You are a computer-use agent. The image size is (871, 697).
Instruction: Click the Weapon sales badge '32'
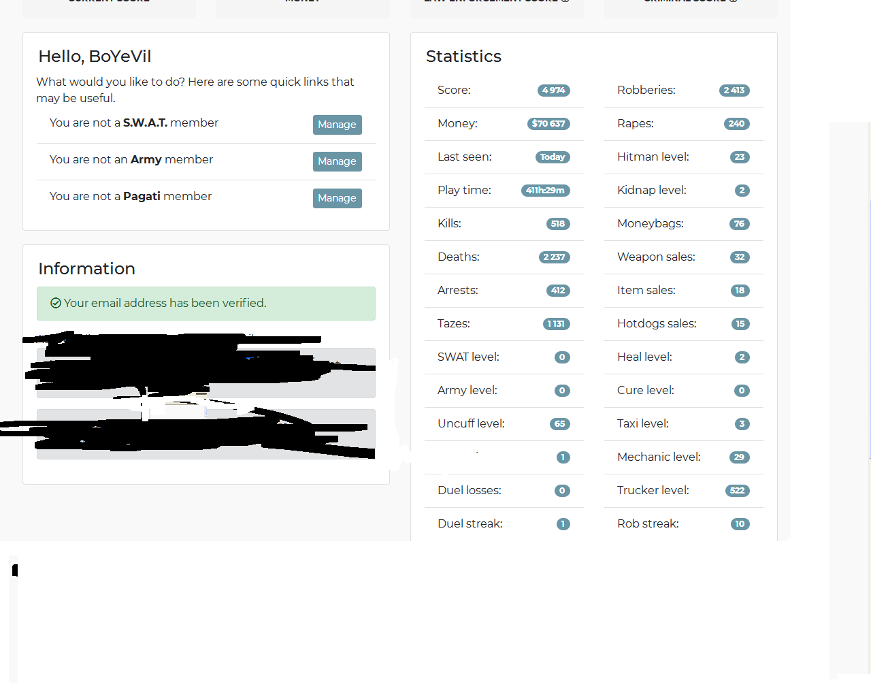click(740, 257)
